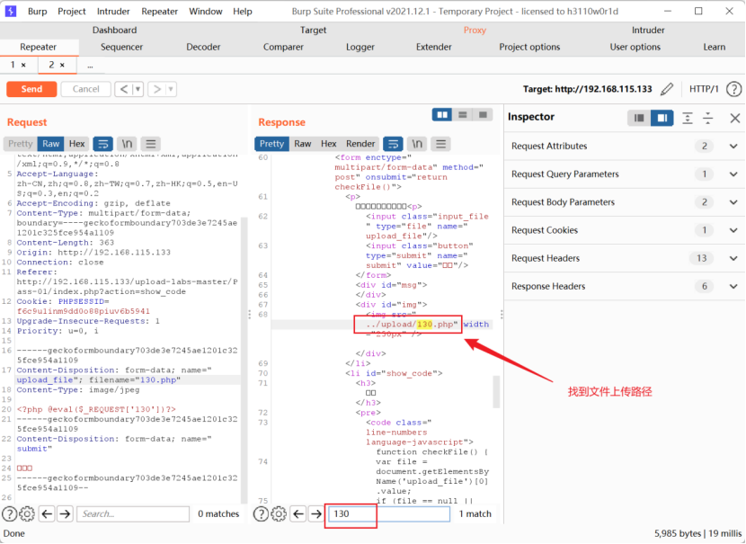Image resolution: width=746 pixels, height=544 pixels.
Task: Open the Burp menu
Action: tap(37, 12)
